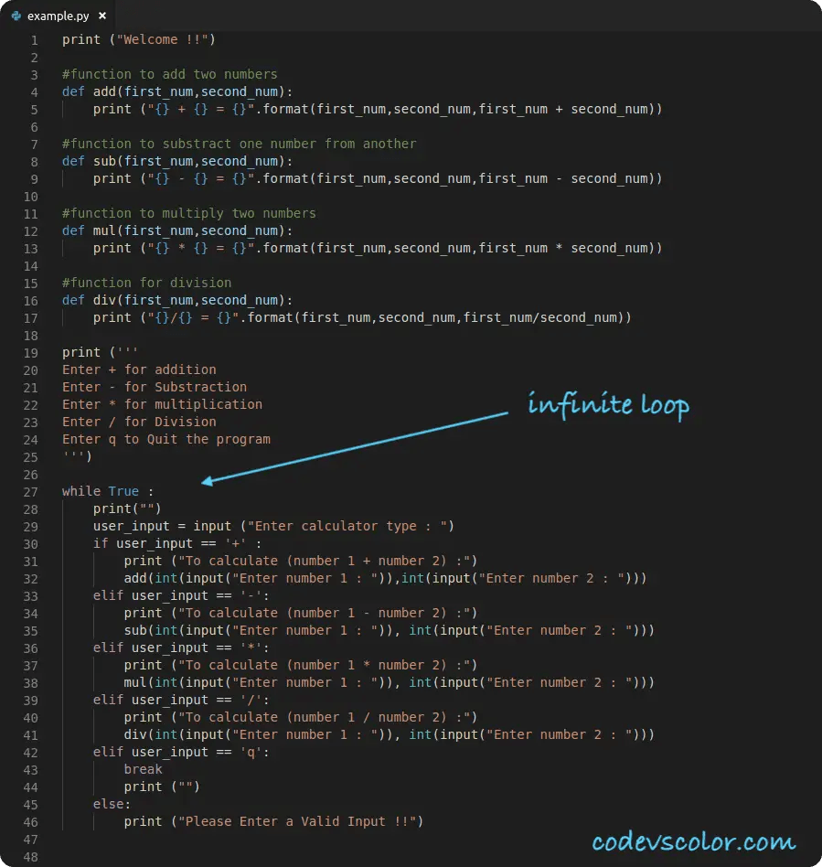Click the Python file icon on example.py tab
Viewport: 822px width, 867px height.
(16, 16)
